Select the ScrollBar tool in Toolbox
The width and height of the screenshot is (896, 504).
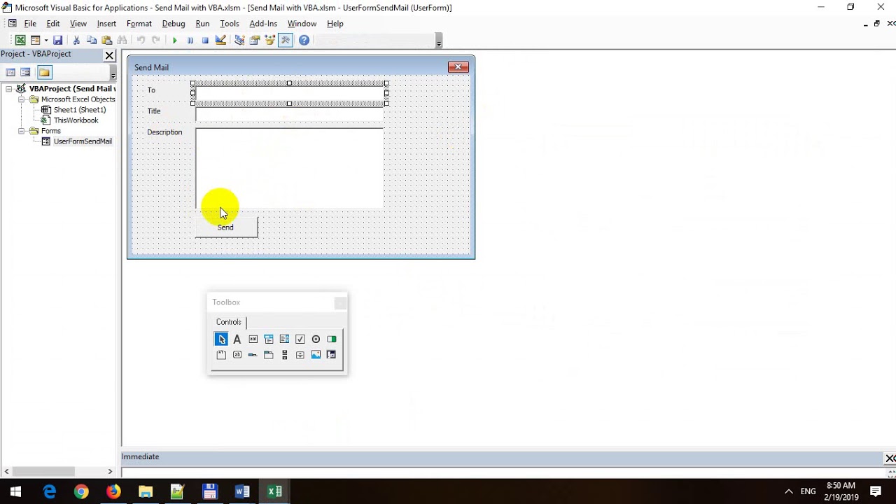click(x=284, y=355)
